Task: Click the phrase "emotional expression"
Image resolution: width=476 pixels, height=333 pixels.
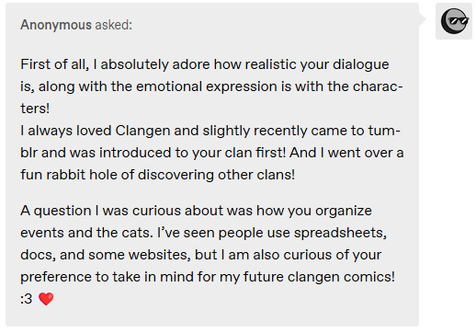Action: point(207,86)
